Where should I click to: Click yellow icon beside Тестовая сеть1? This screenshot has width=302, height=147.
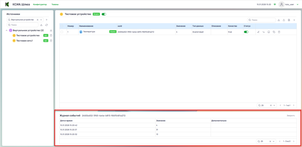click(x=14, y=41)
